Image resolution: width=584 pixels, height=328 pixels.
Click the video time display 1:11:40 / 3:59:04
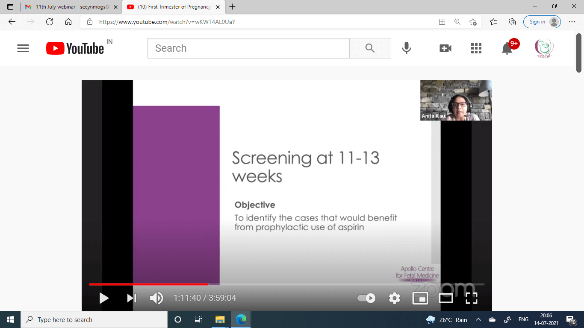coord(205,298)
